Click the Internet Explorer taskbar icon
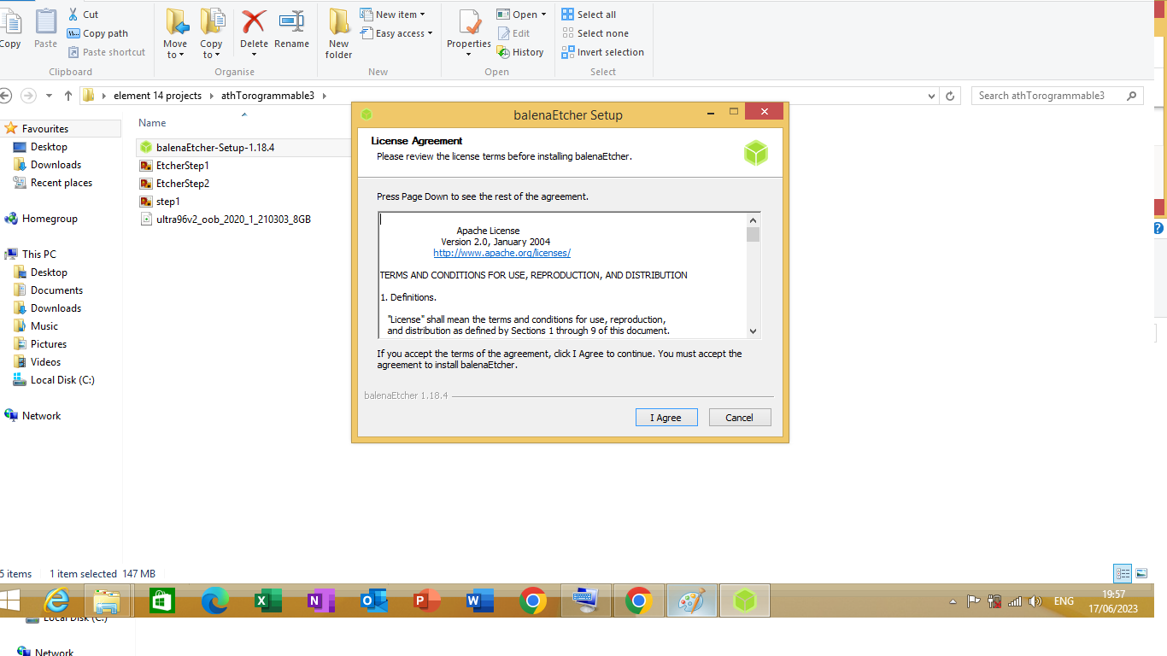This screenshot has height=656, width=1167. pos(57,601)
